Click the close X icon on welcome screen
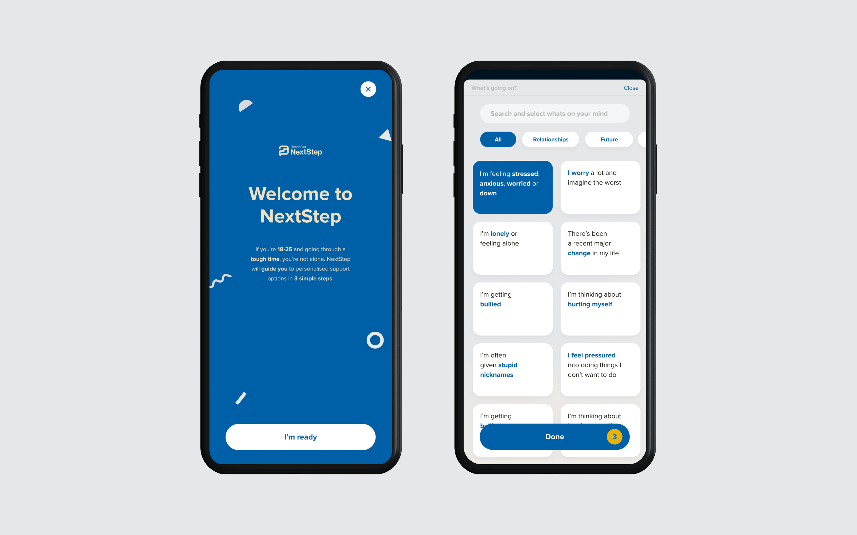 368,89
